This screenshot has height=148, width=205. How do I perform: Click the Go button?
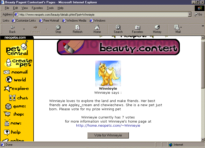198,14
